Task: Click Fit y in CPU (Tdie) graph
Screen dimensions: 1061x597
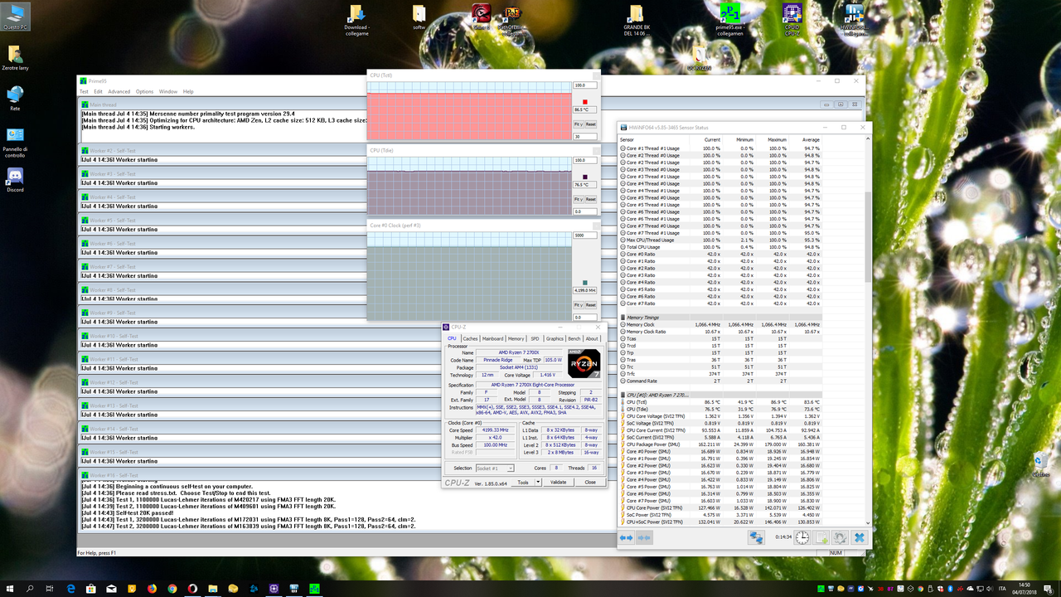Action: [579, 199]
